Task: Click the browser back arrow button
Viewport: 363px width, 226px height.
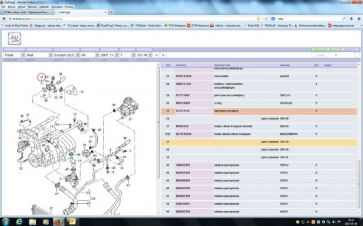Action: (4, 19)
